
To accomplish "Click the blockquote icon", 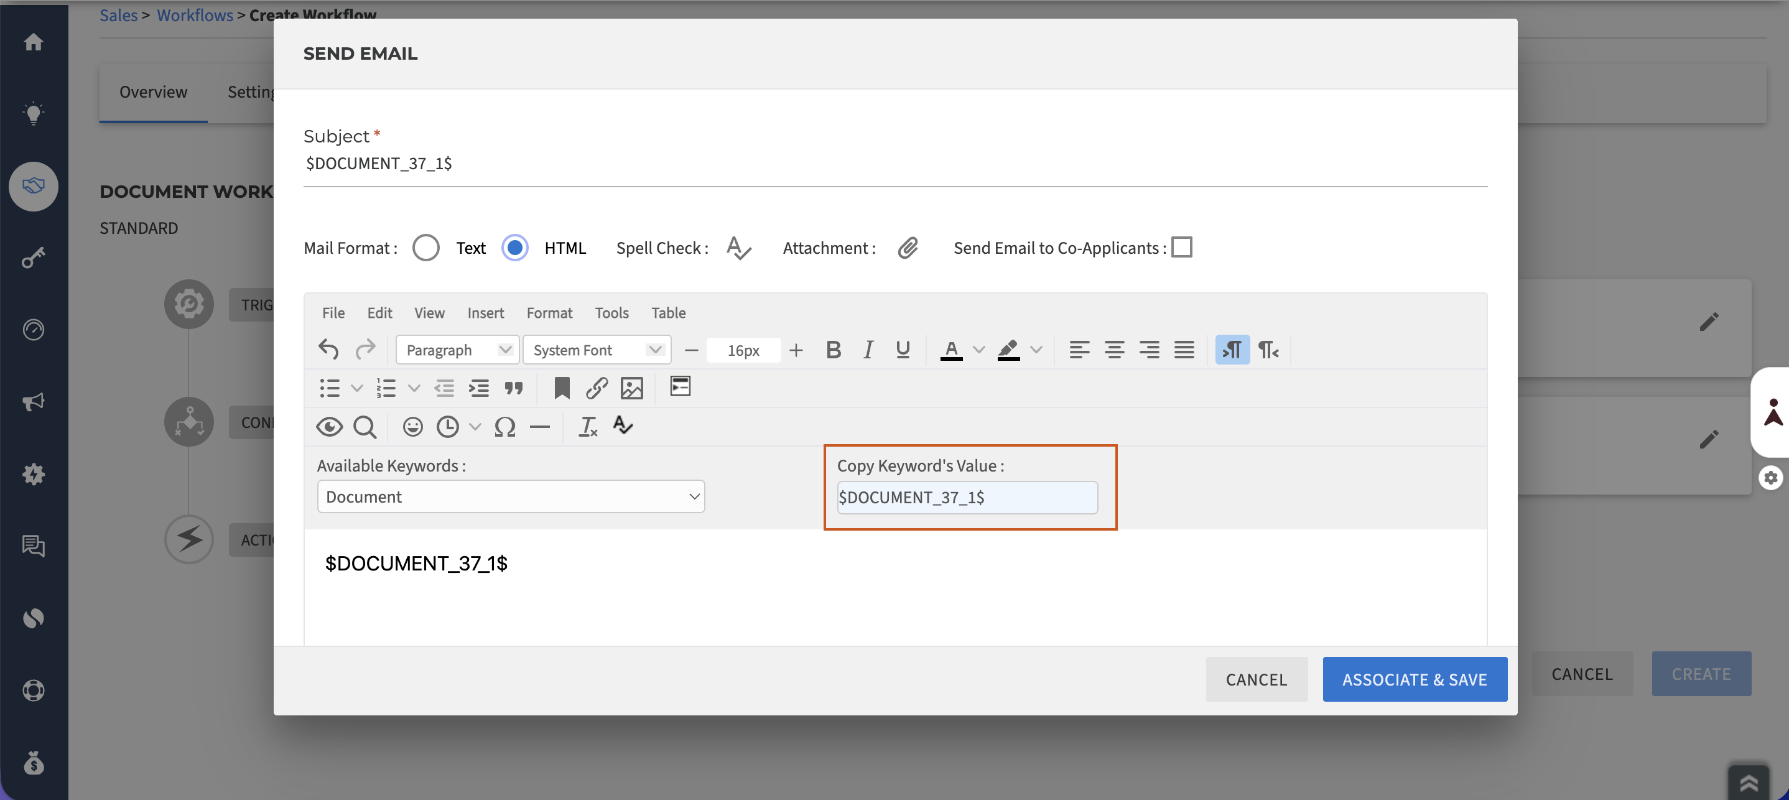I will coord(514,388).
